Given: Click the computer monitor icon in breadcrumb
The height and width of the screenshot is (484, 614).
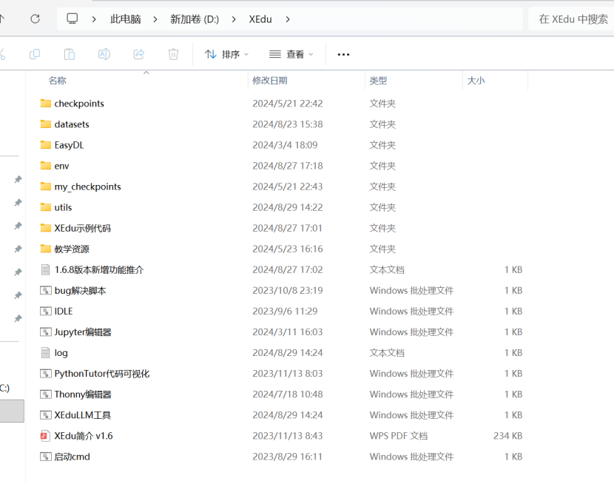Looking at the screenshot, I should [72, 19].
